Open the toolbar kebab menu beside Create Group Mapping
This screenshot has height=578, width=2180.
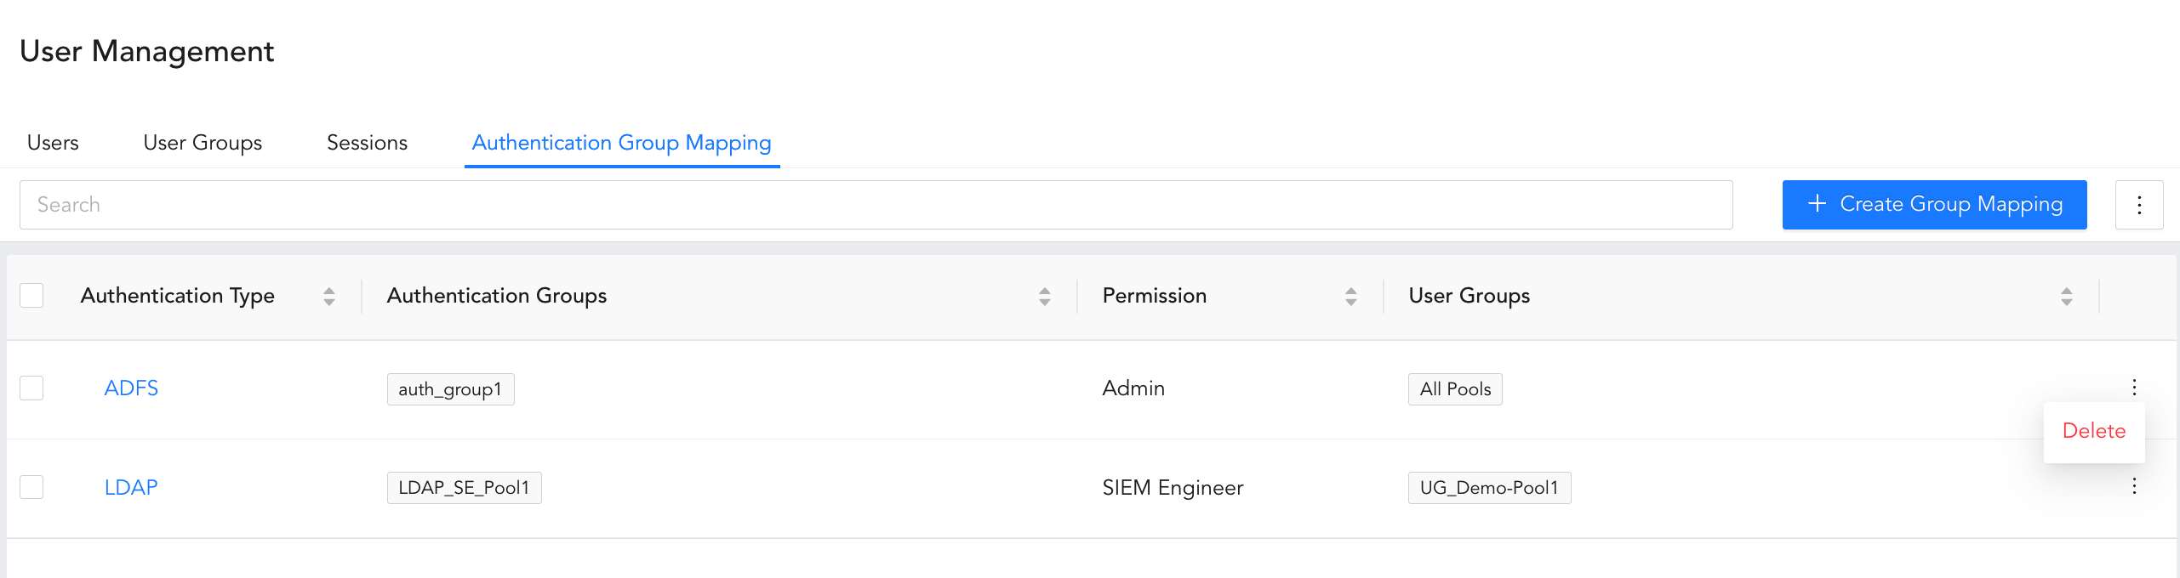[x=2138, y=205]
